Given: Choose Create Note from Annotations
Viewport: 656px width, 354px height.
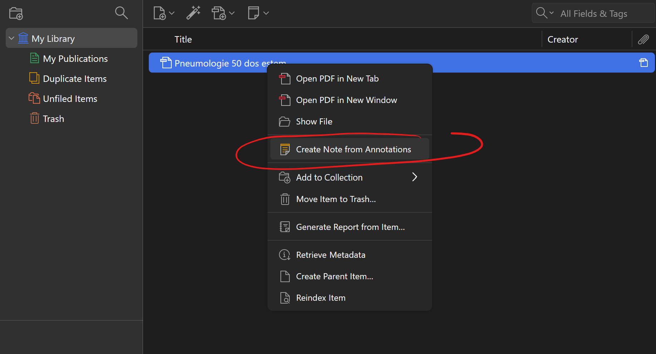Looking at the screenshot, I should (350, 149).
